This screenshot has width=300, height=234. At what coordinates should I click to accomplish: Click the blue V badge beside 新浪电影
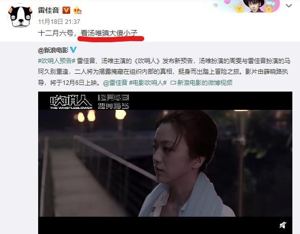click(73, 50)
